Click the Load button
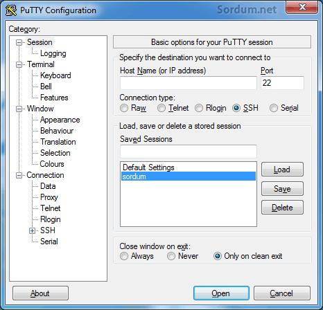 (282, 170)
